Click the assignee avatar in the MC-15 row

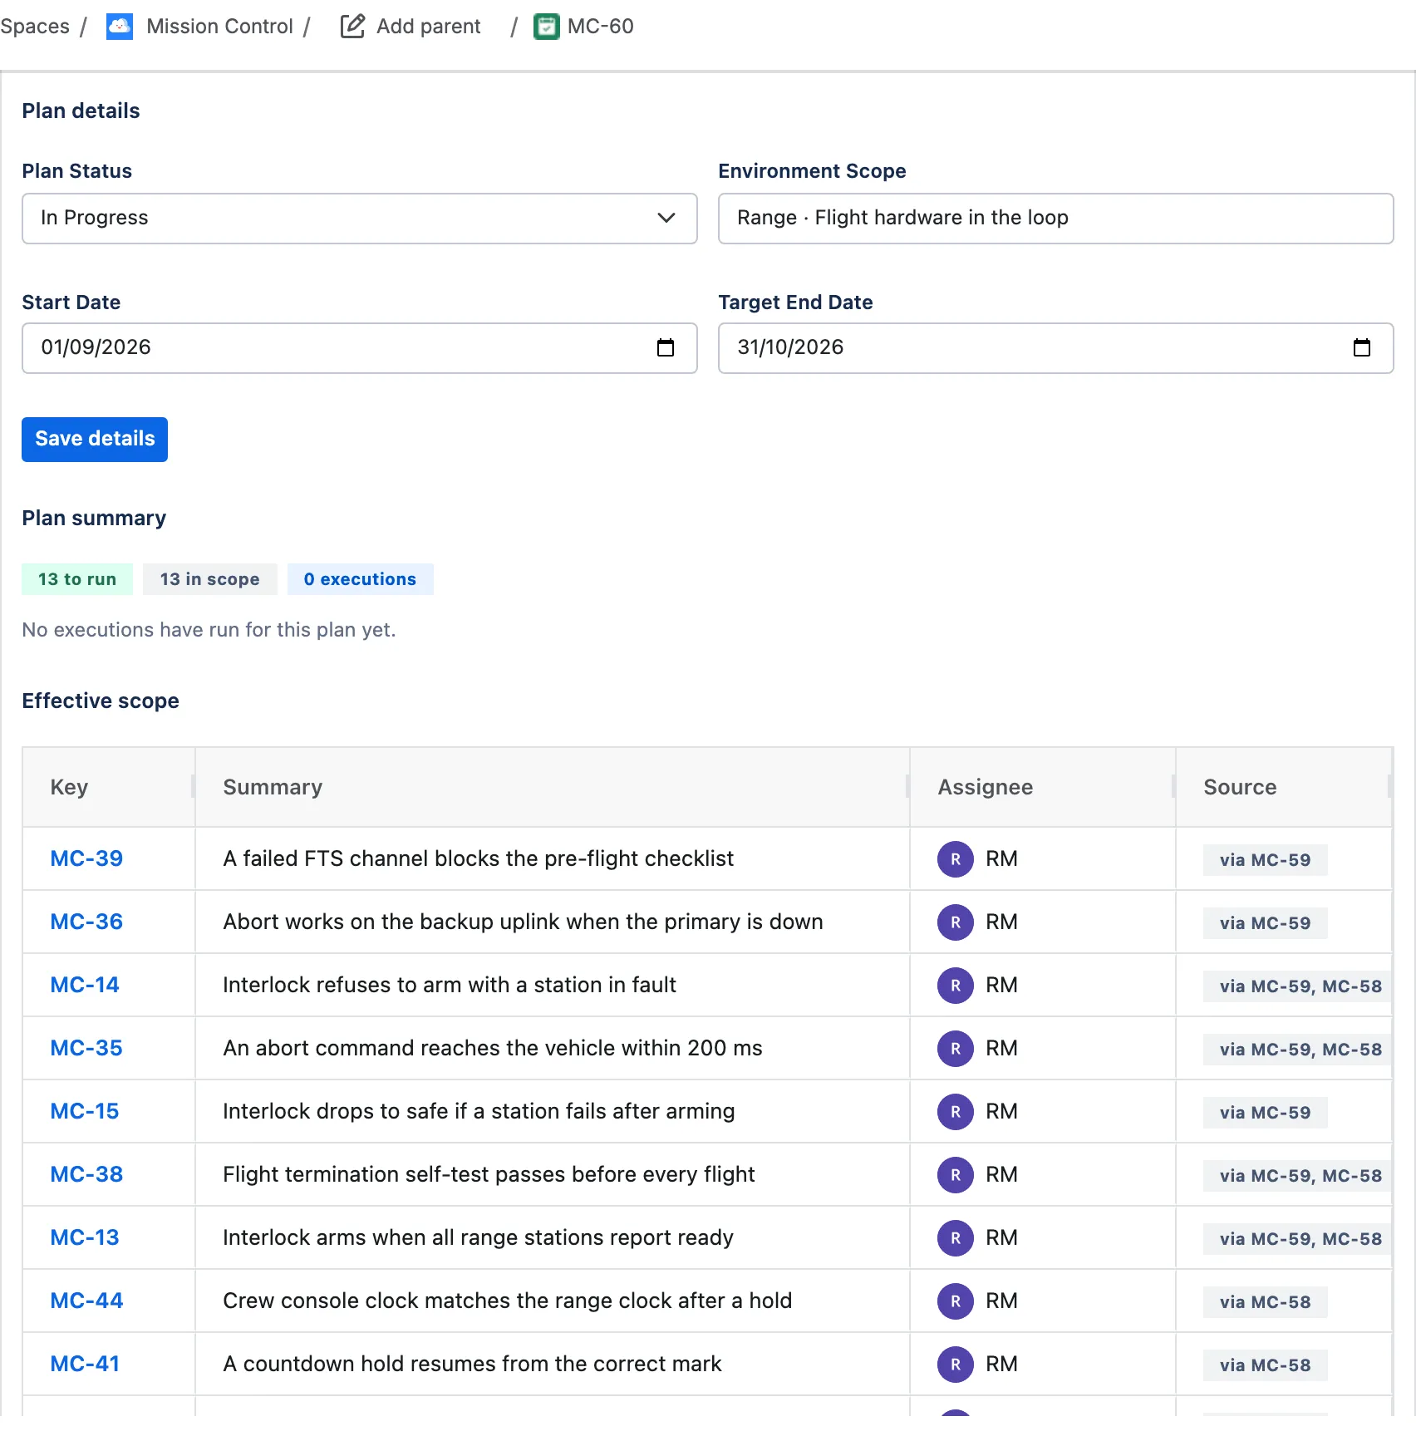click(956, 1112)
